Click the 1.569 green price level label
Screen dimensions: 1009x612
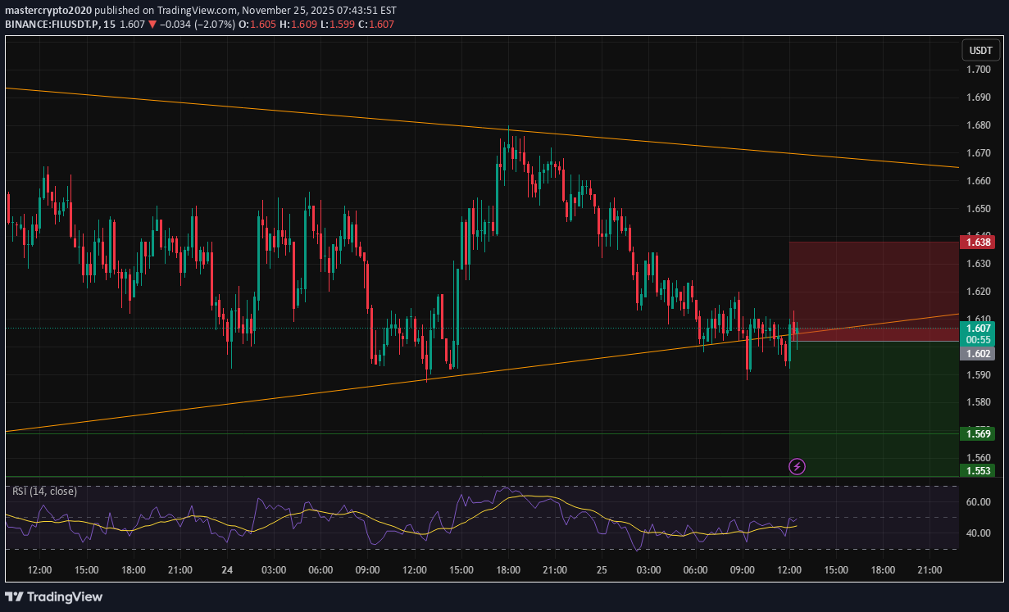tap(978, 433)
